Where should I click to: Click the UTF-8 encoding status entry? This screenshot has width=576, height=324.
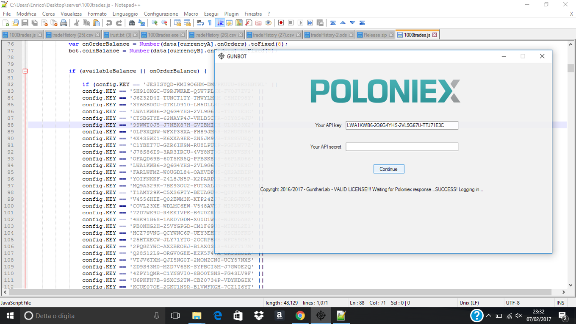(x=512, y=303)
